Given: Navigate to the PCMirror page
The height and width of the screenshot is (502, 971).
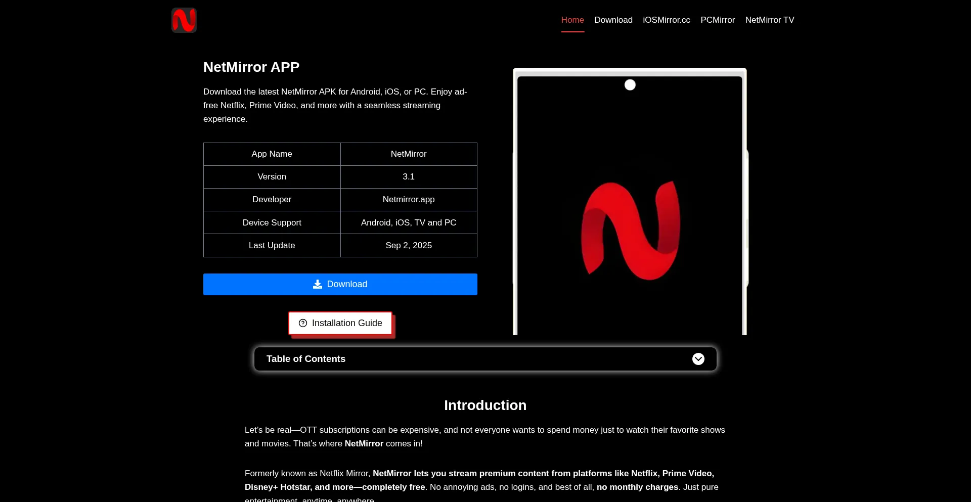Looking at the screenshot, I should 717,20.
